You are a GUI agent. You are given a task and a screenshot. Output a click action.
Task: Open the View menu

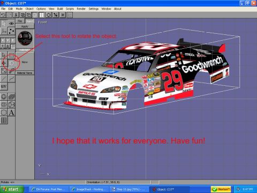point(51,9)
